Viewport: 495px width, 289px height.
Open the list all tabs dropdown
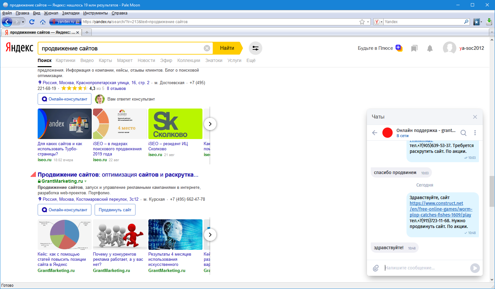coord(491,32)
